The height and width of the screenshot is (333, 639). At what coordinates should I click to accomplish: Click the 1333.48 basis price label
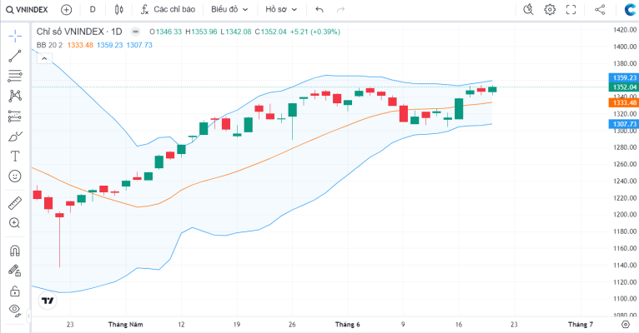point(624,103)
